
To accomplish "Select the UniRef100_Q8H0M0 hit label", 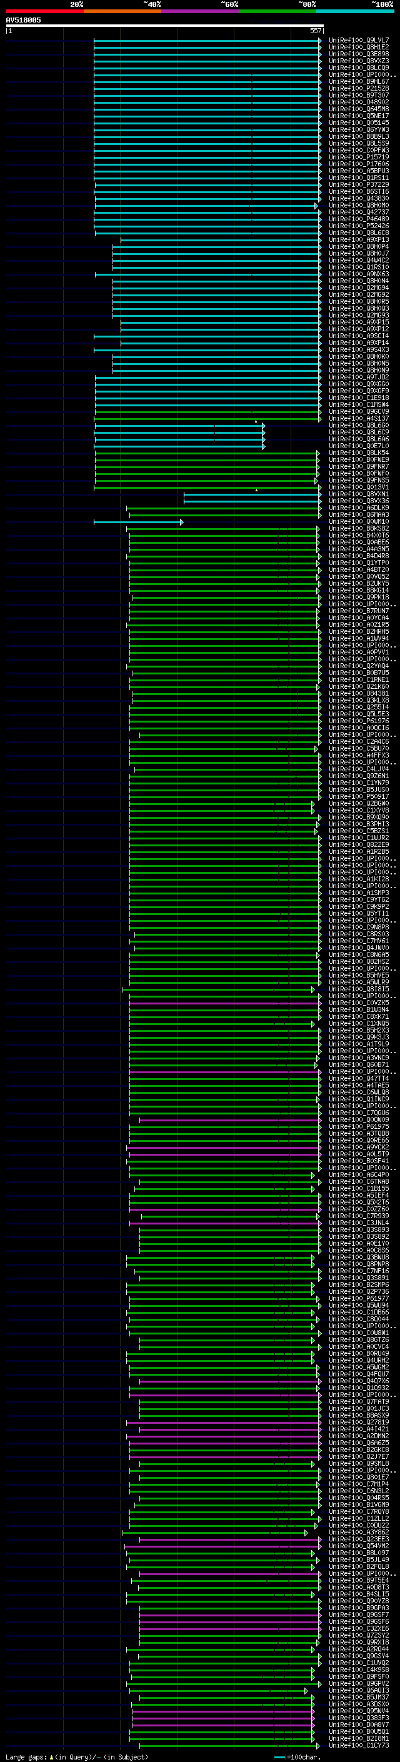I will point(358,205).
